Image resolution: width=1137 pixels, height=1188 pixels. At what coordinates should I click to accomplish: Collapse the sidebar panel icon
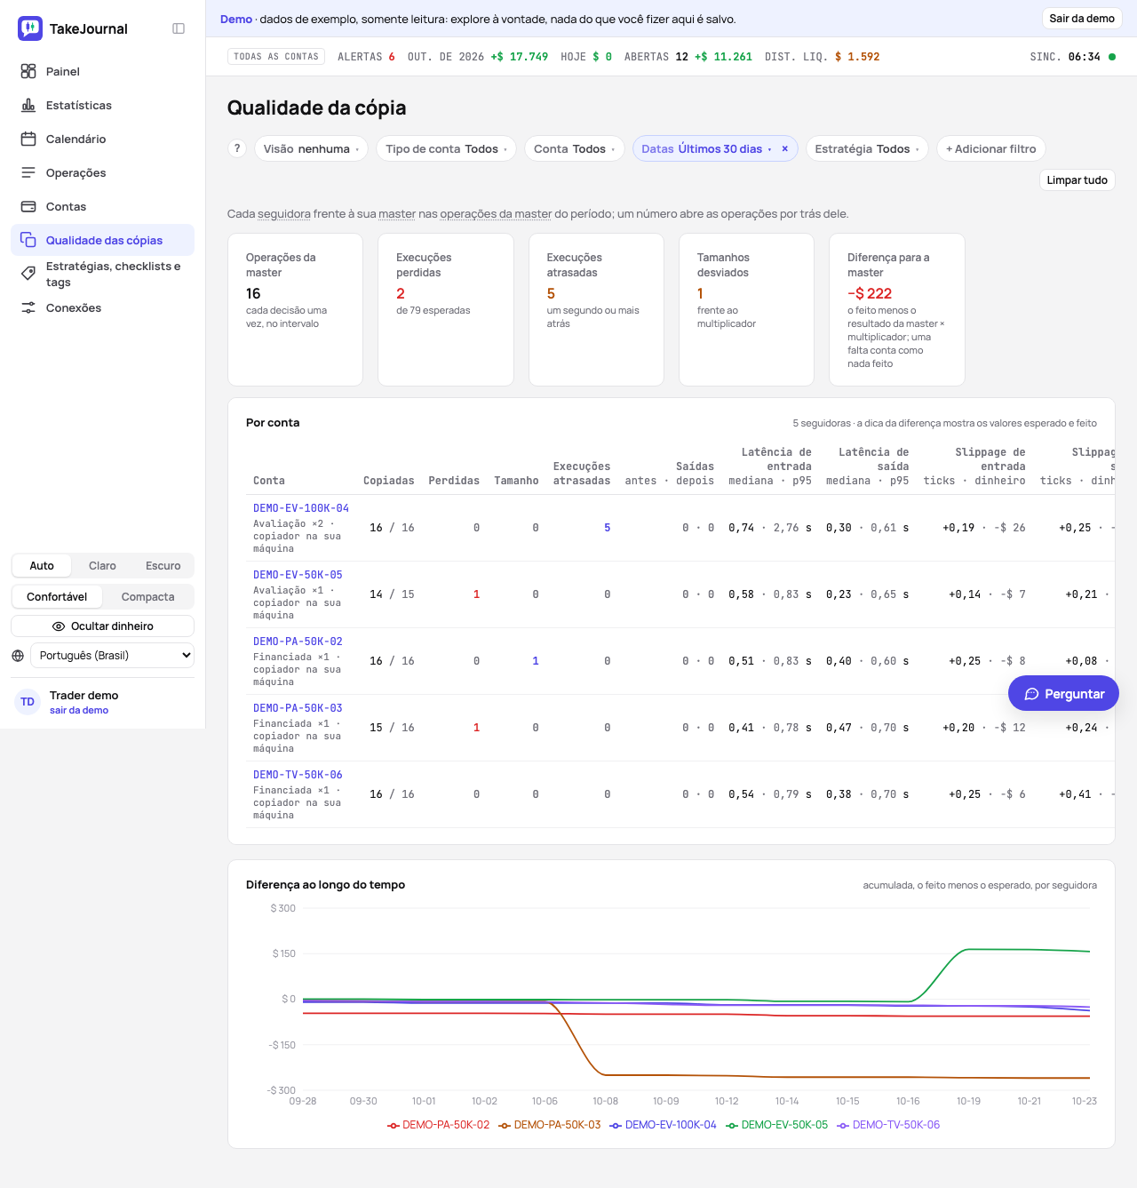(179, 28)
